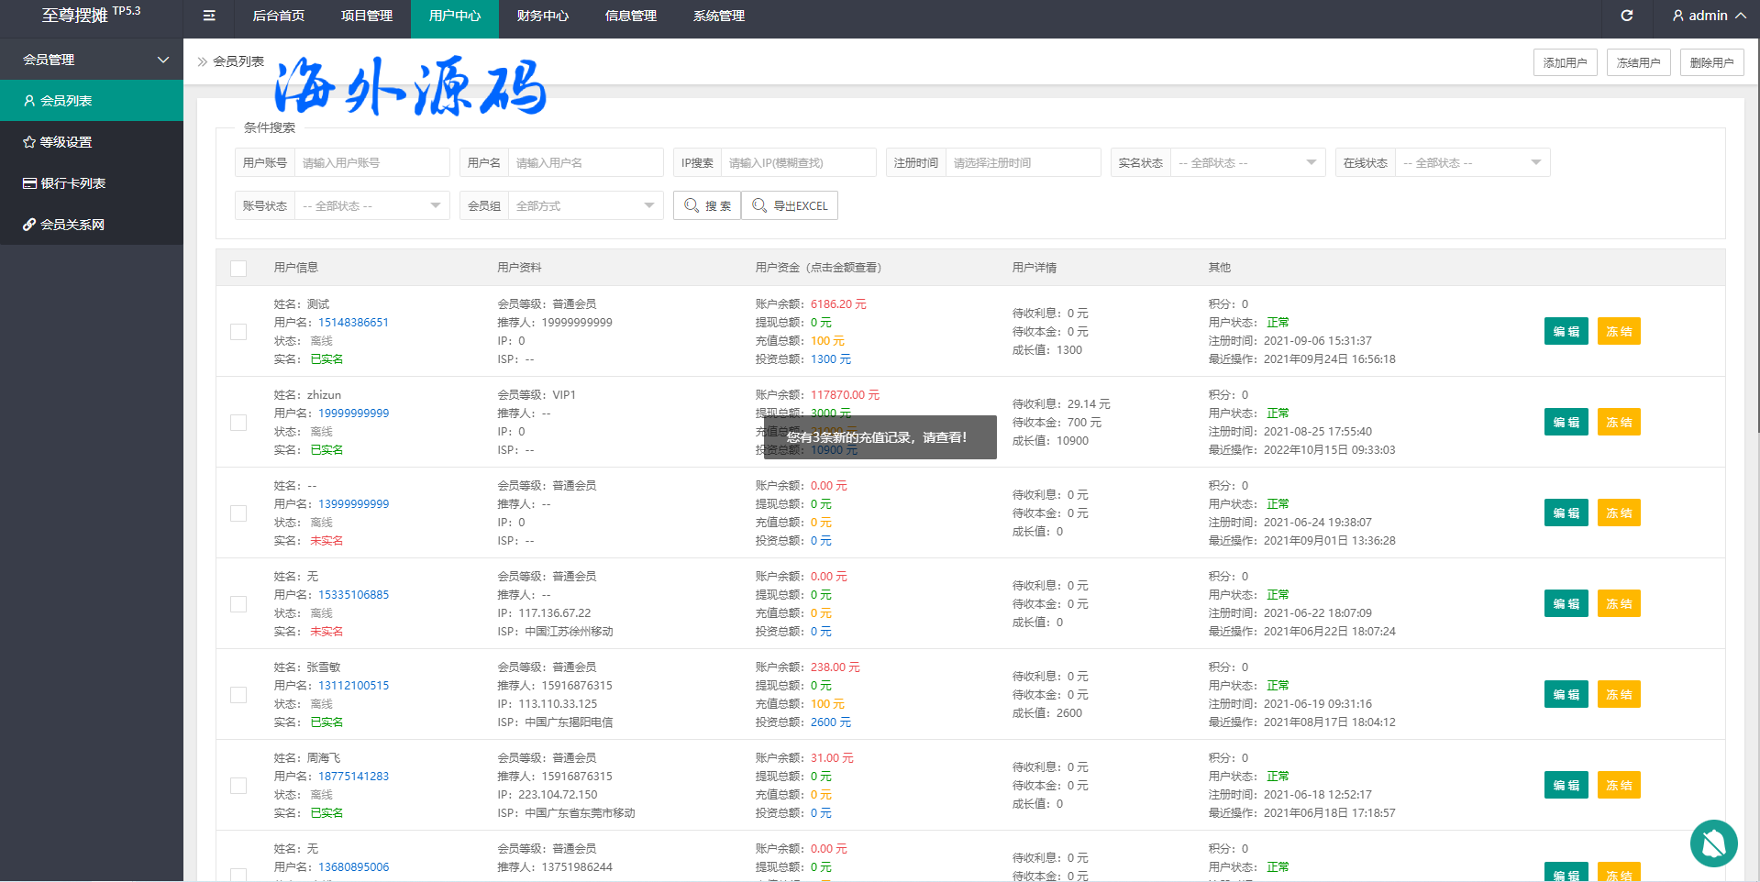Viewport: 1760px width, 882px height.
Task: Open the 实名状态 dropdown
Action: tap(1247, 162)
